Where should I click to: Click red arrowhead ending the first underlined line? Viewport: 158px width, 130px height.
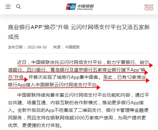pyautogui.click(x=151, y=65)
